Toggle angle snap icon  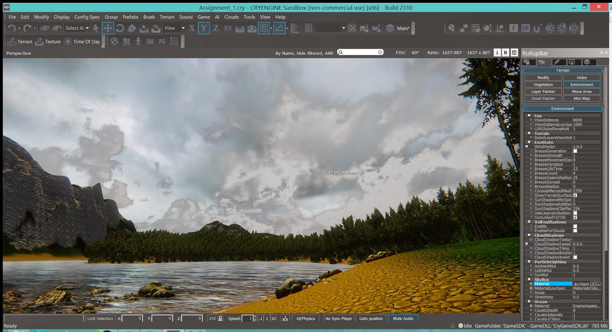pos(279,28)
